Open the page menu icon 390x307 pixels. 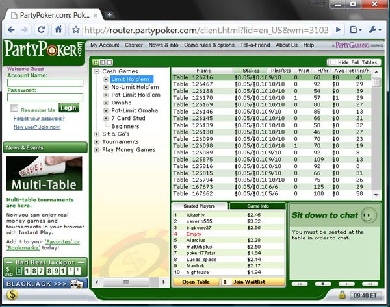tap(356, 30)
